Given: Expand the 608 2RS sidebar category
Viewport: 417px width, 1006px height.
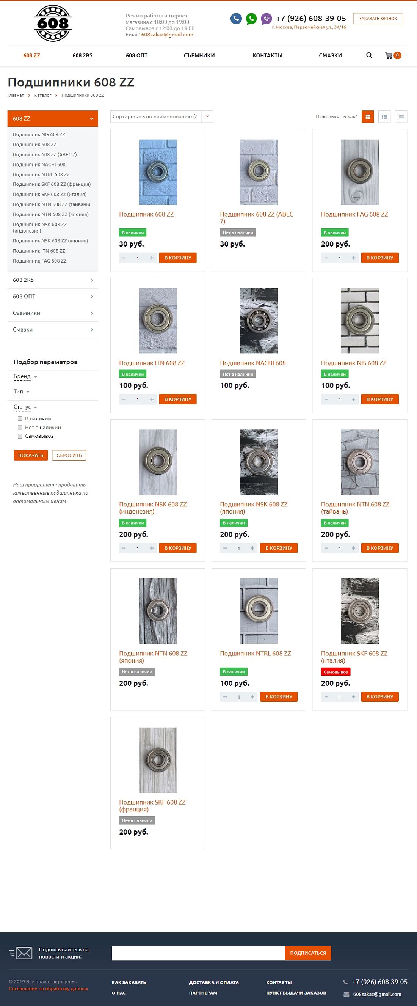Looking at the screenshot, I should click(x=53, y=280).
